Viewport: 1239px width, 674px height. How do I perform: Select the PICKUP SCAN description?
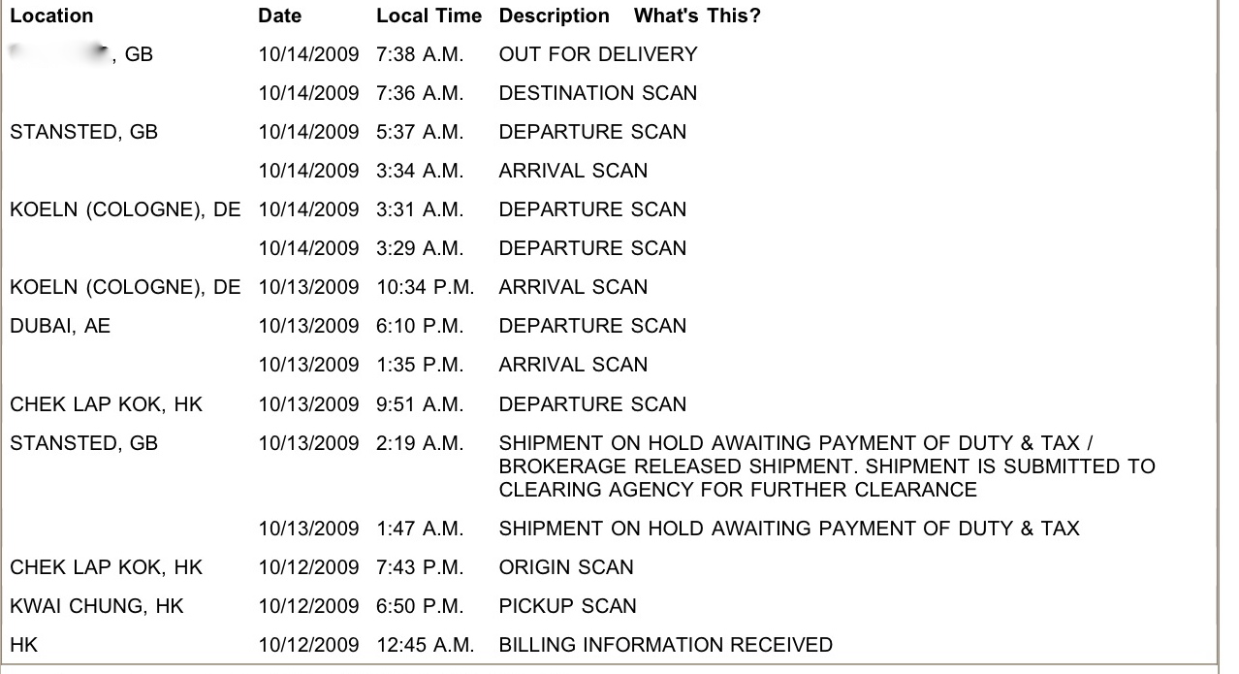567,606
